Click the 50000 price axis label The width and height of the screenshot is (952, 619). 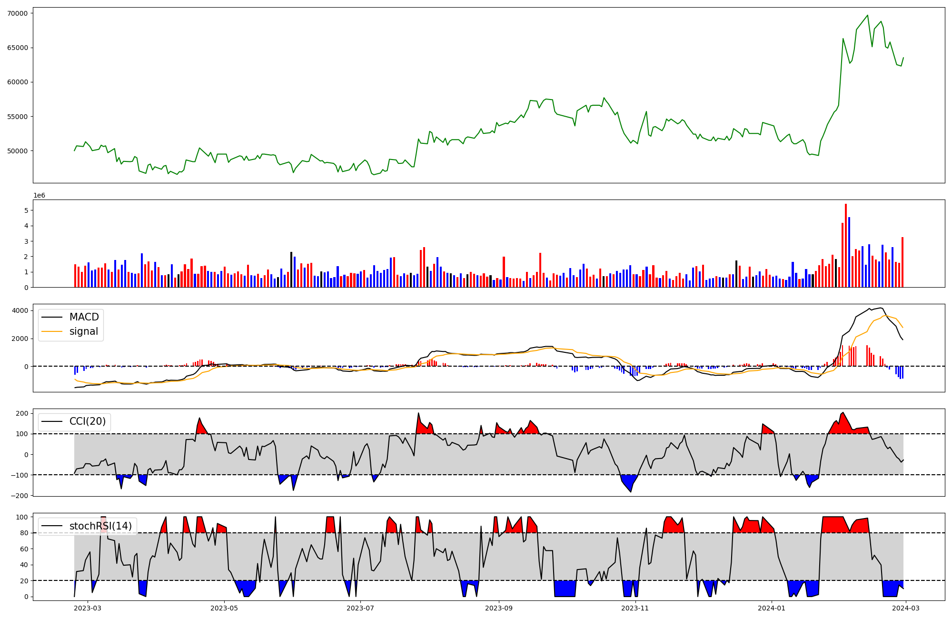pyautogui.click(x=18, y=151)
